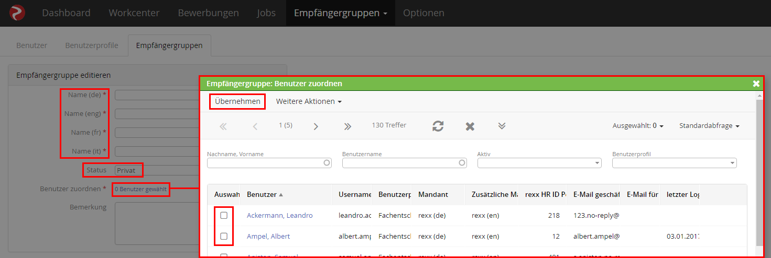The image size is (771, 258).
Task: Click the Benutzername filter field
Action: point(405,163)
